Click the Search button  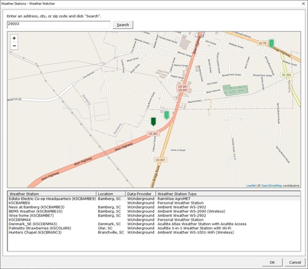pyautogui.click(x=123, y=25)
